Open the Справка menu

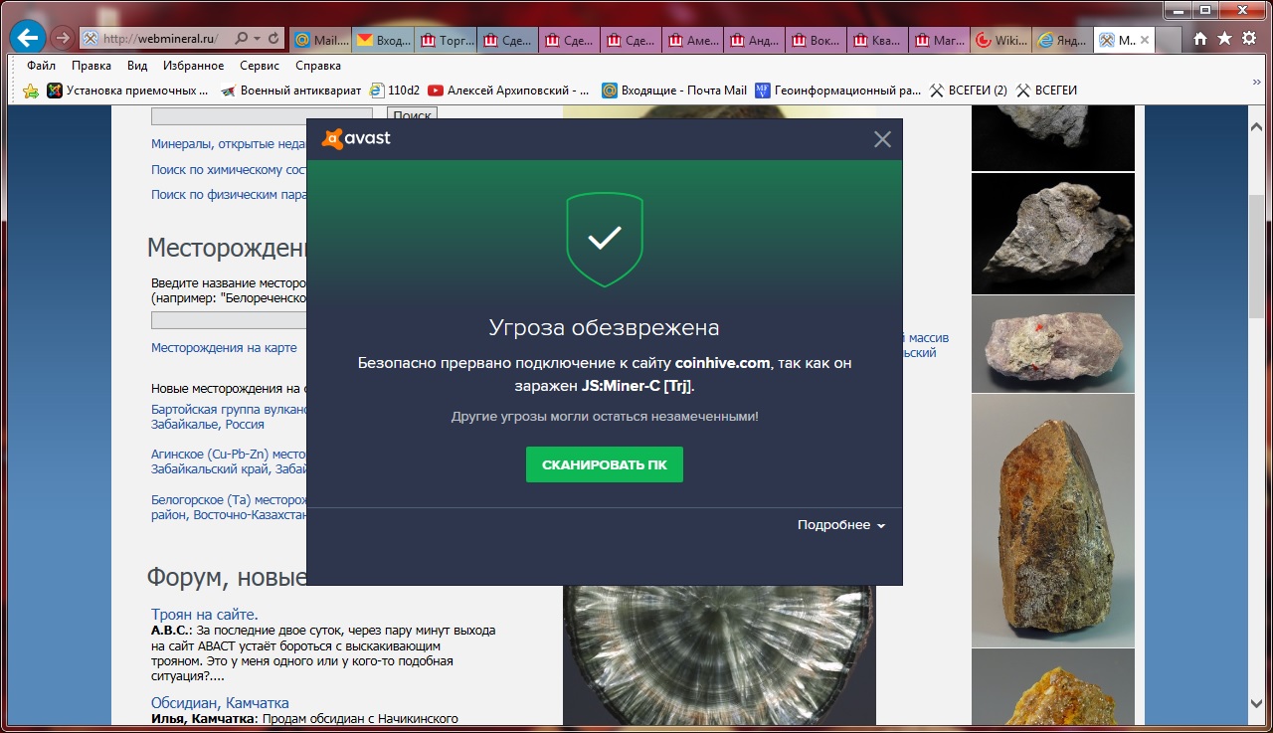[x=318, y=66]
